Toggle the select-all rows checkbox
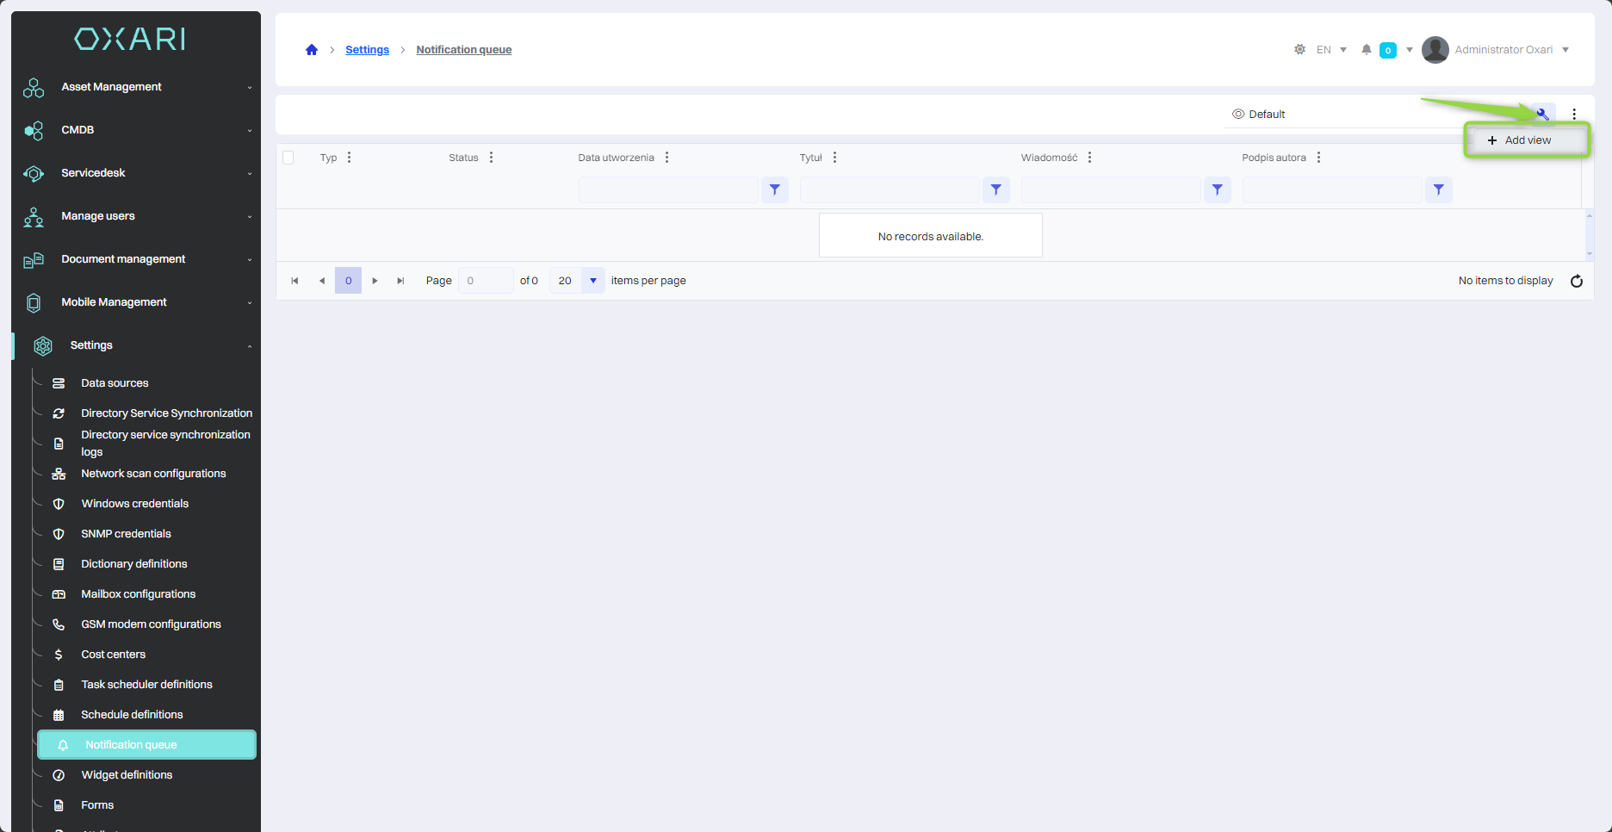Screen dimensions: 1612x832 [288, 158]
